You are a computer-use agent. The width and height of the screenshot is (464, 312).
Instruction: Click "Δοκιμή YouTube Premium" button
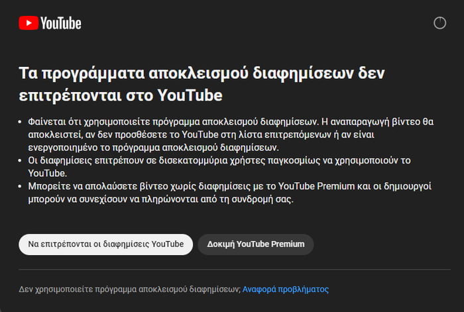(256, 244)
